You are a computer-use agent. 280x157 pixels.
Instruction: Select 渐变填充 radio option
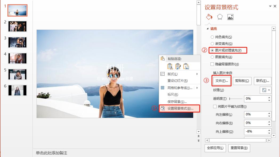tap(212, 44)
